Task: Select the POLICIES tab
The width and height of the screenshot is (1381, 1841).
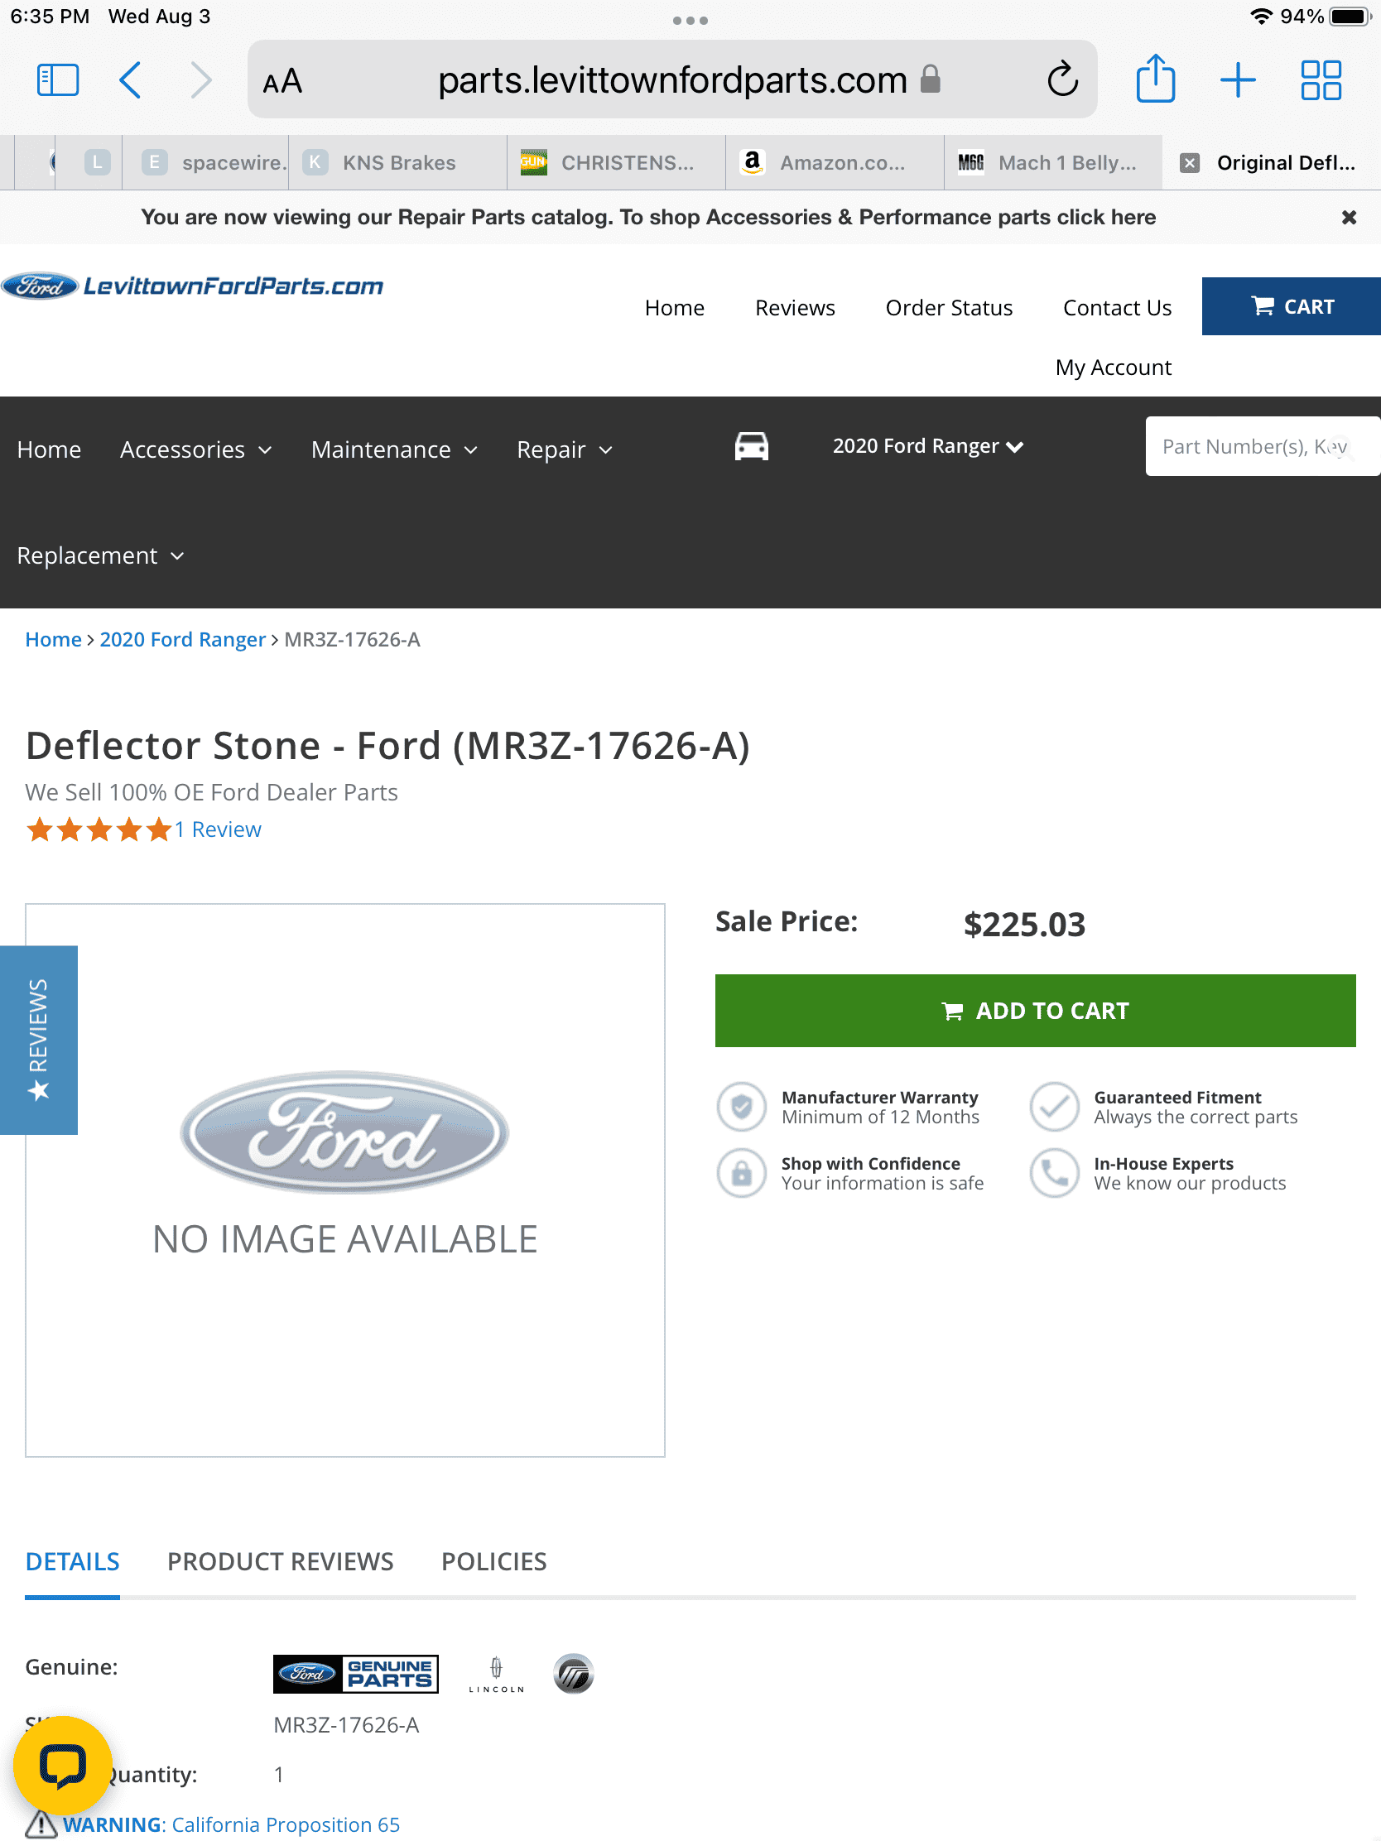Action: coord(493,1561)
